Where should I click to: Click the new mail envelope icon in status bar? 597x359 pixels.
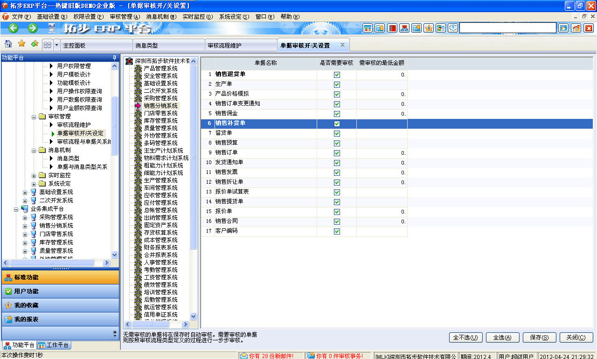click(244, 355)
